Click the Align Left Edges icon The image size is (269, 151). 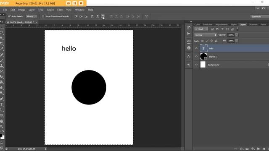(92, 16)
